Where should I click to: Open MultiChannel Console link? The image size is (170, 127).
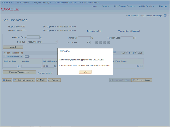(124, 6)
